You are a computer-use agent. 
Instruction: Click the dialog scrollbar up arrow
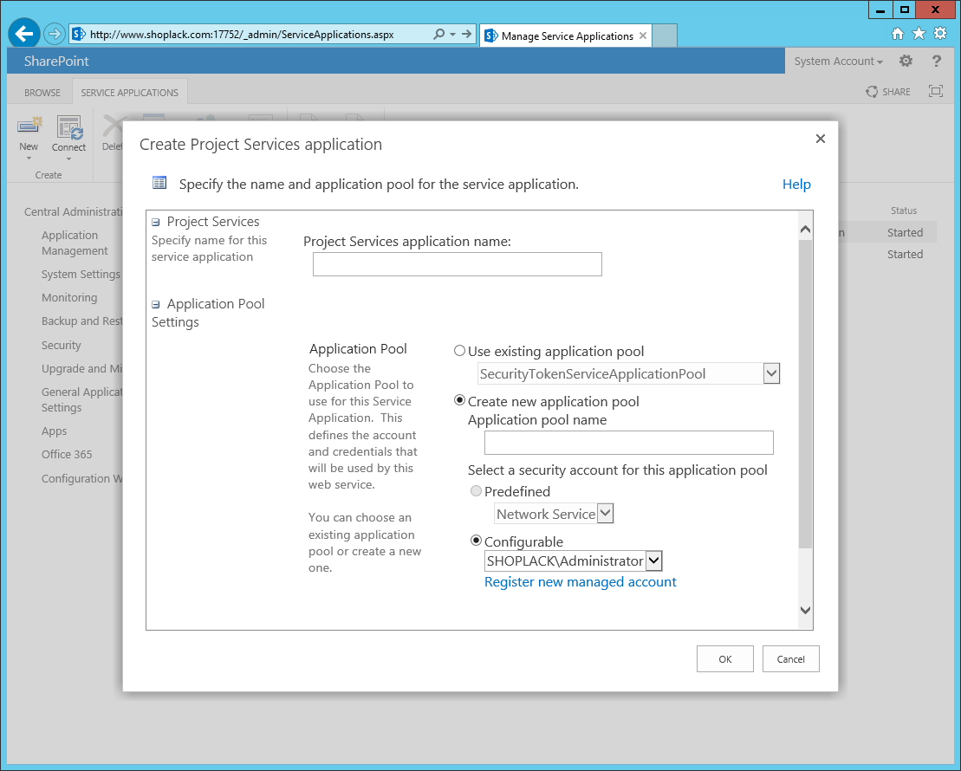[x=805, y=230]
